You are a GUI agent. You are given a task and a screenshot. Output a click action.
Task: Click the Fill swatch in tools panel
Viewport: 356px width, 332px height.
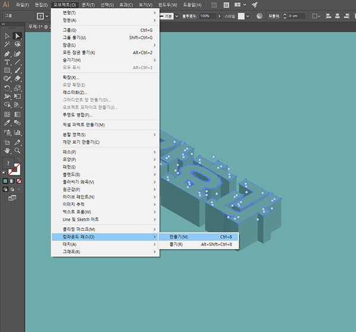point(8,163)
